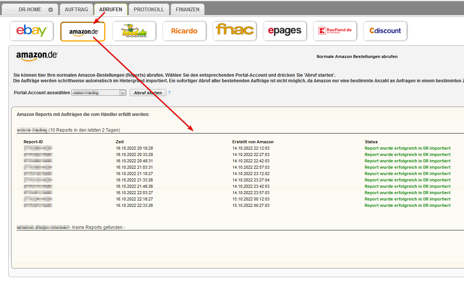Click the Zeit column header
This screenshot has width=464, height=282.
(x=120, y=142)
